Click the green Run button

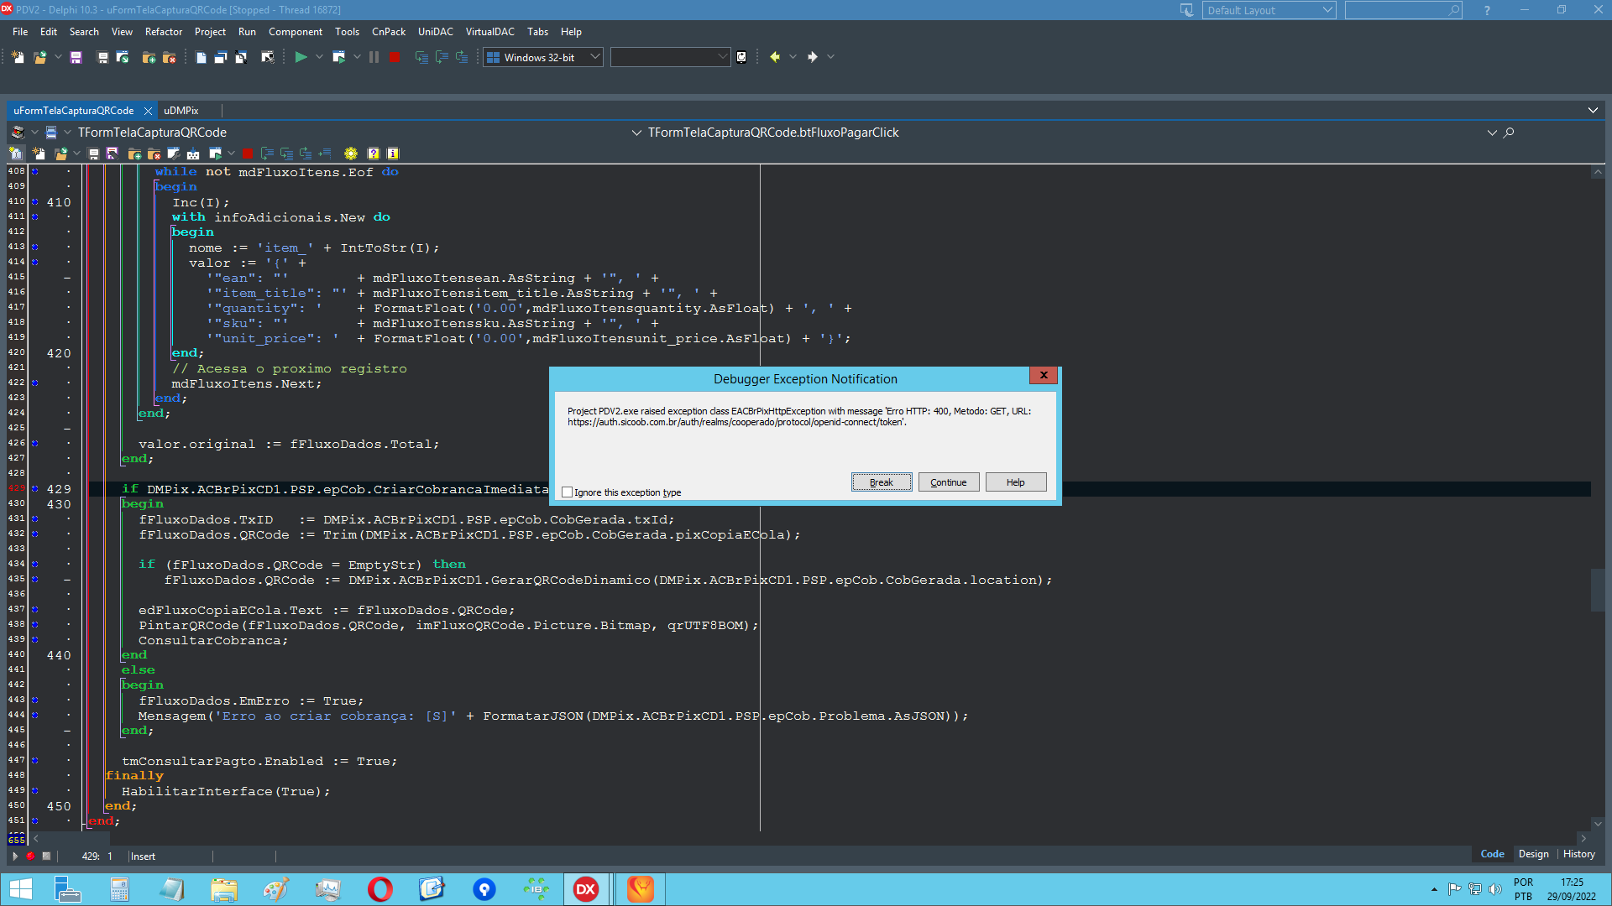tap(301, 57)
